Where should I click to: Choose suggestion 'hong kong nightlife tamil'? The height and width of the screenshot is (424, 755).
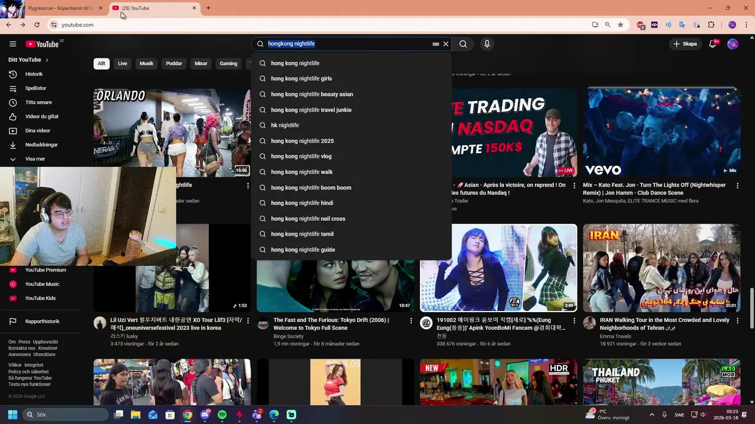(x=351, y=234)
